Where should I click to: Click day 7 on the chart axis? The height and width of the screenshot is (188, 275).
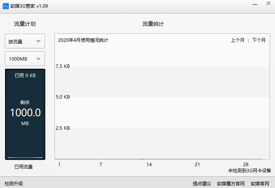click(101, 164)
